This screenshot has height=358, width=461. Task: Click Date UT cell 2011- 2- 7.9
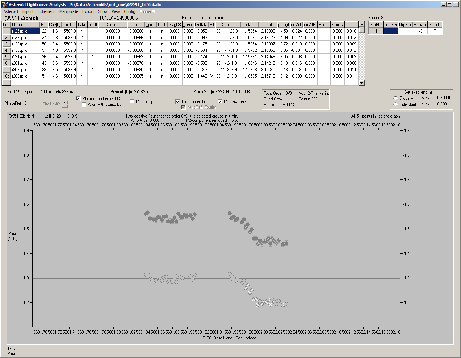(x=228, y=70)
